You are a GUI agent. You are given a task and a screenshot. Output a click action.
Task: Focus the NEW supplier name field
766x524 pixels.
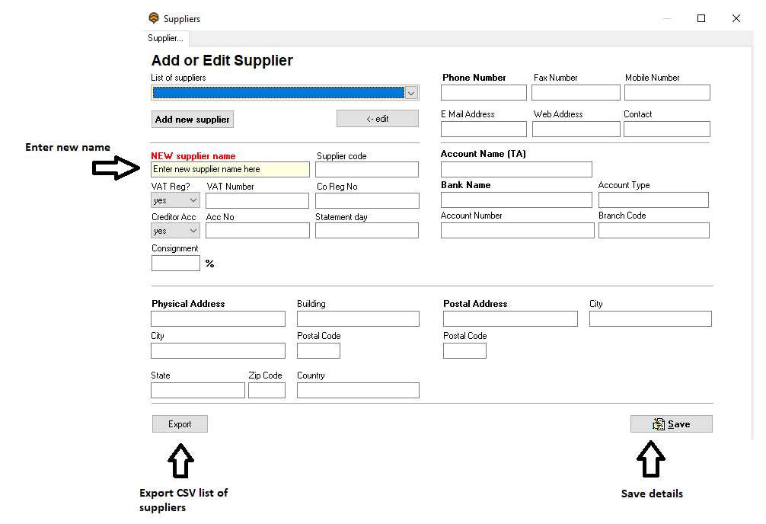coord(230,170)
